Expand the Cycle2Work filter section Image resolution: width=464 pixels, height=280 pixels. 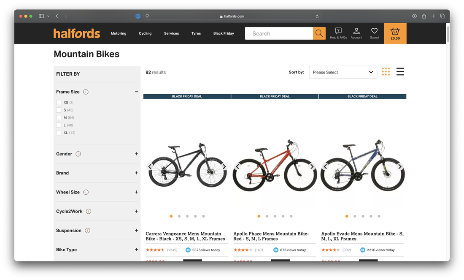(x=136, y=211)
